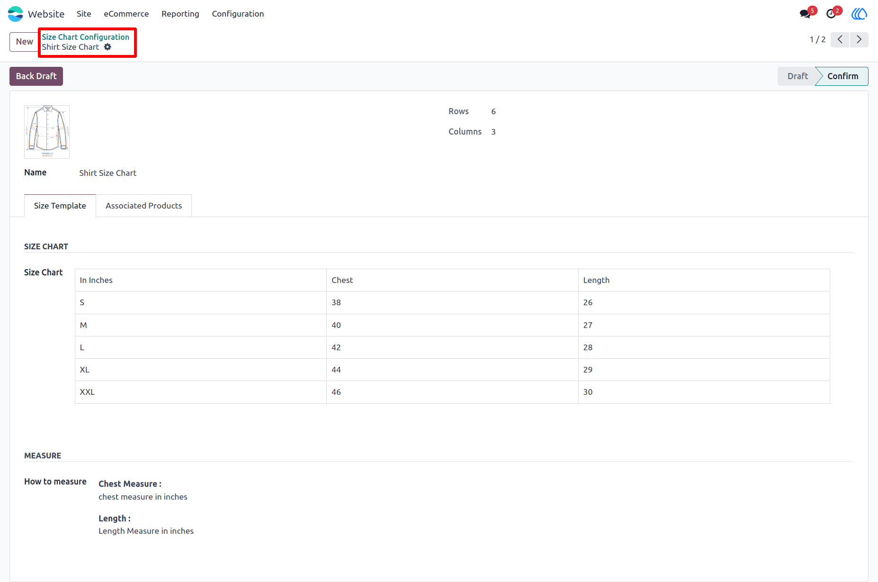878x582 pixels.
Task: Open the Configuration menu
Action: [x=238, y=14]
